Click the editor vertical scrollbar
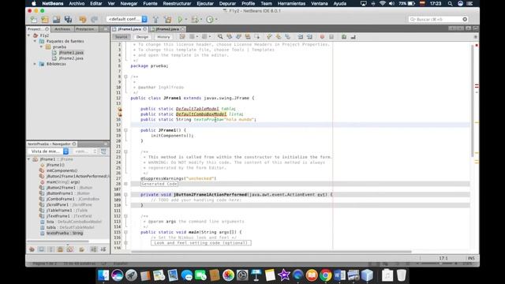 pyautogui.click(x=473, y=102)
